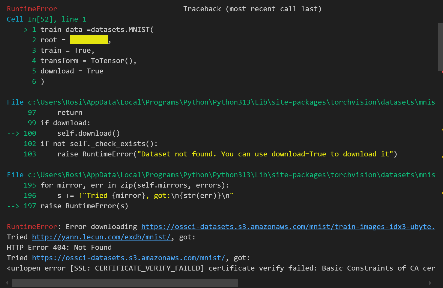Click the red RuntimeError heading at top
The height and width of the screenshot is (288, 443).
(32, 9)
